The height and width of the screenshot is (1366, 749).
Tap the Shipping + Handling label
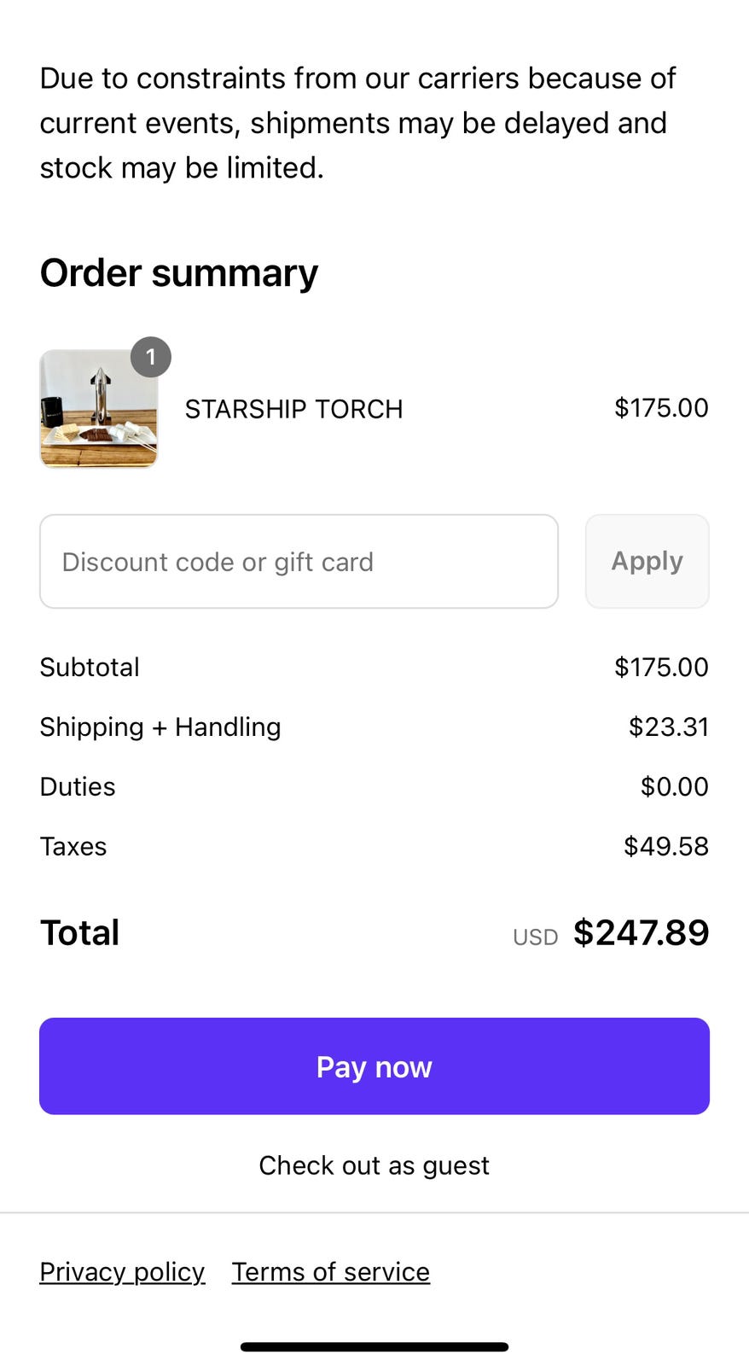pyautogui.click(x=160, y=727)
